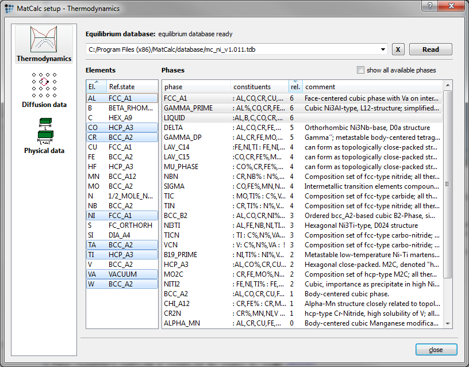Select the VCN phase
This screenshot has width=469, height=367.
click(302, 245)
